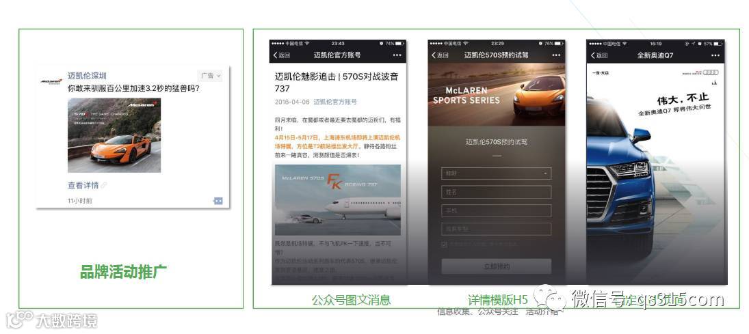The width and height of the screenshot is (749, 334).
Task: Click the date 2016-04-06
Action: tap(292, 102)
